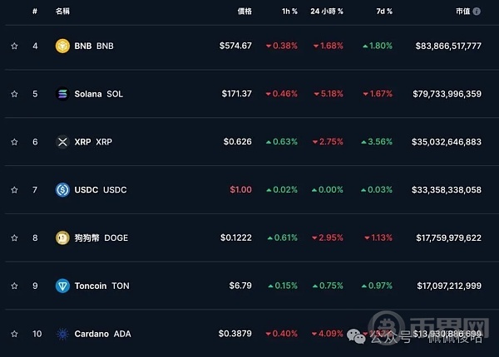Click the XRP coin logo icon
The image size is (499, 357).
(x=62, y=142)
